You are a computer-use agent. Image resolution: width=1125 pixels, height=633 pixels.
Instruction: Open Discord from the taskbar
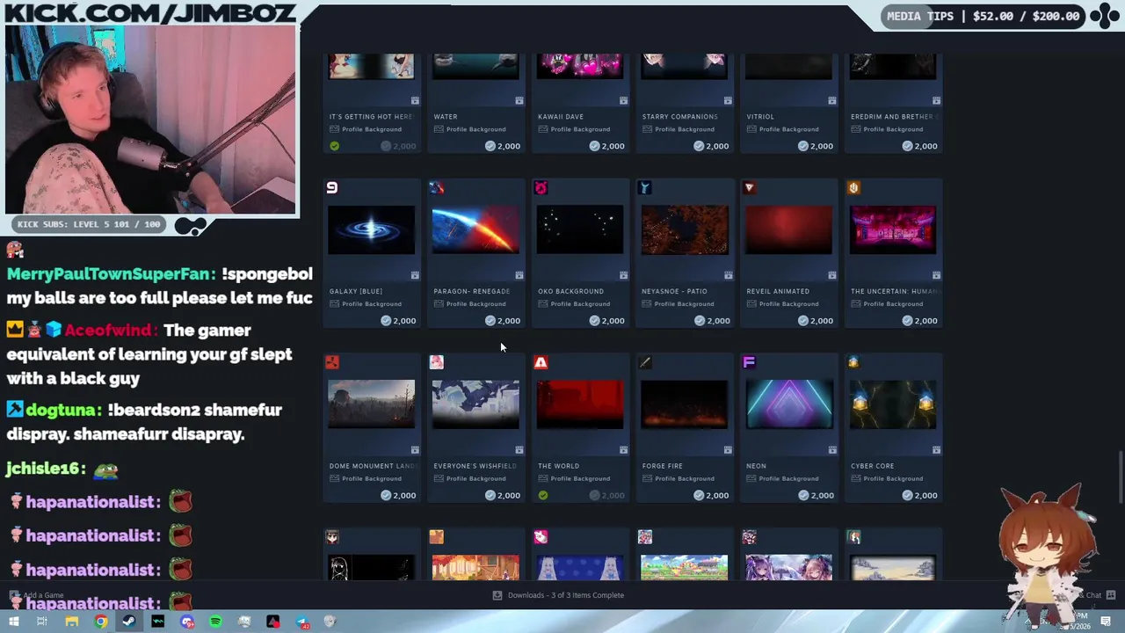point(187,622)
